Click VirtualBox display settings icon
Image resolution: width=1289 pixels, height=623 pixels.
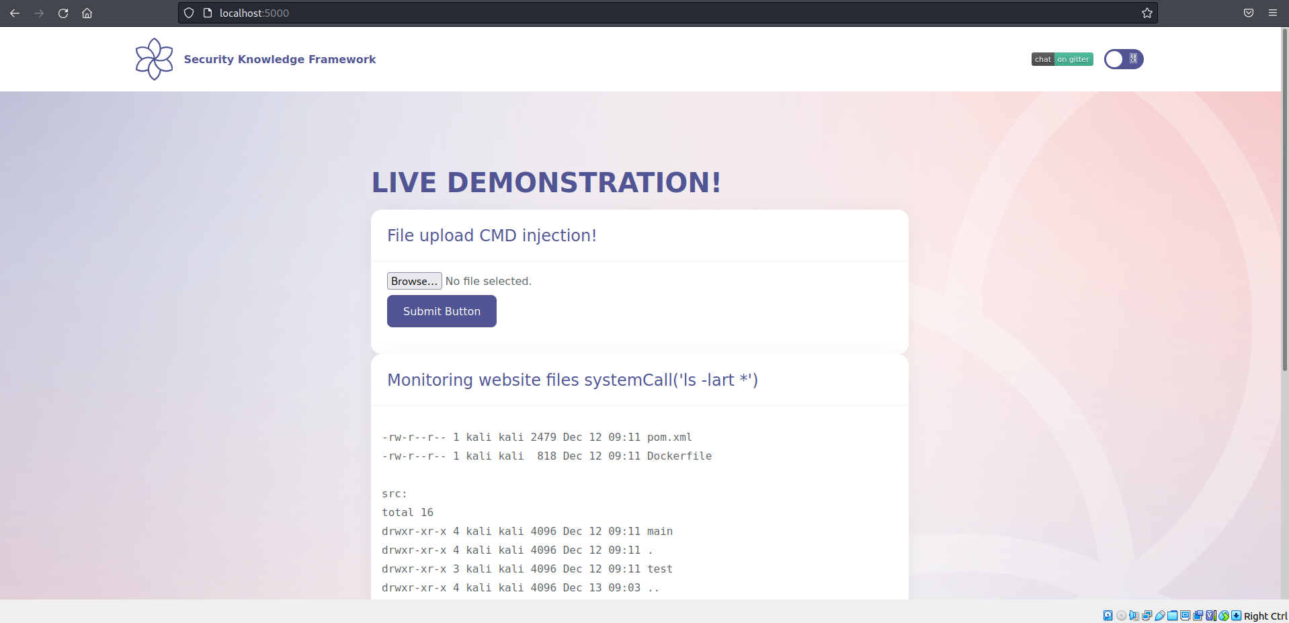[1185, 616]
